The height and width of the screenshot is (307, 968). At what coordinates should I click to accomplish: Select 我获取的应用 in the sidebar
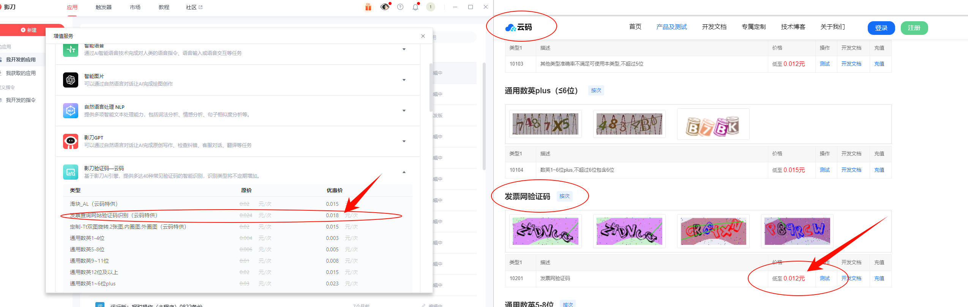coord(21,73)
